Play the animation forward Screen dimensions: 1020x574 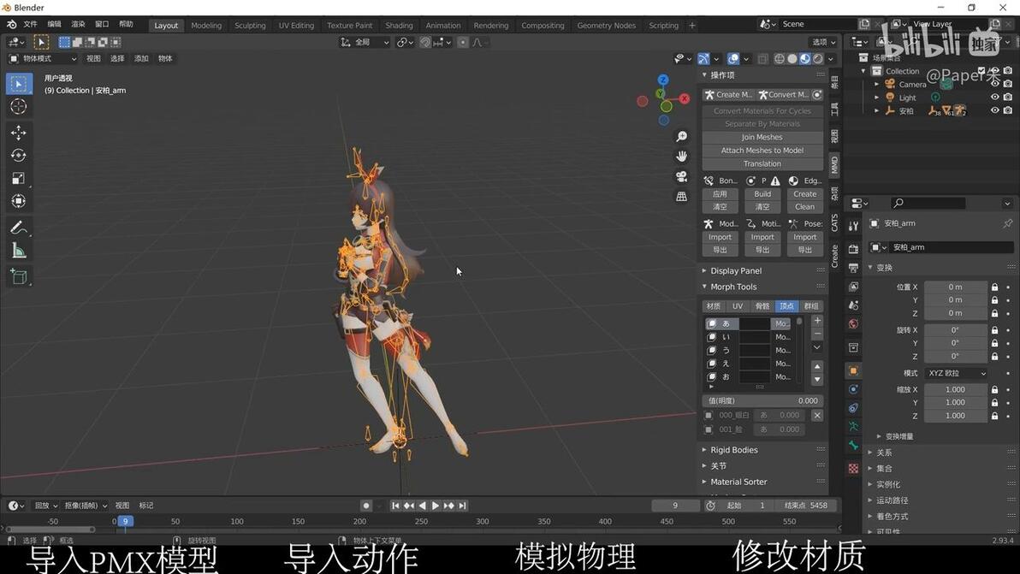click(x=436, y=505)
